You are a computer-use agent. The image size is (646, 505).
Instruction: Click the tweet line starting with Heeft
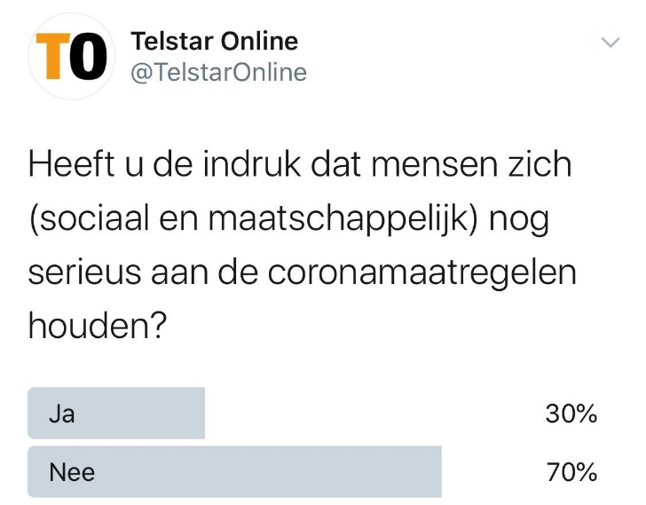pos(300,165)
